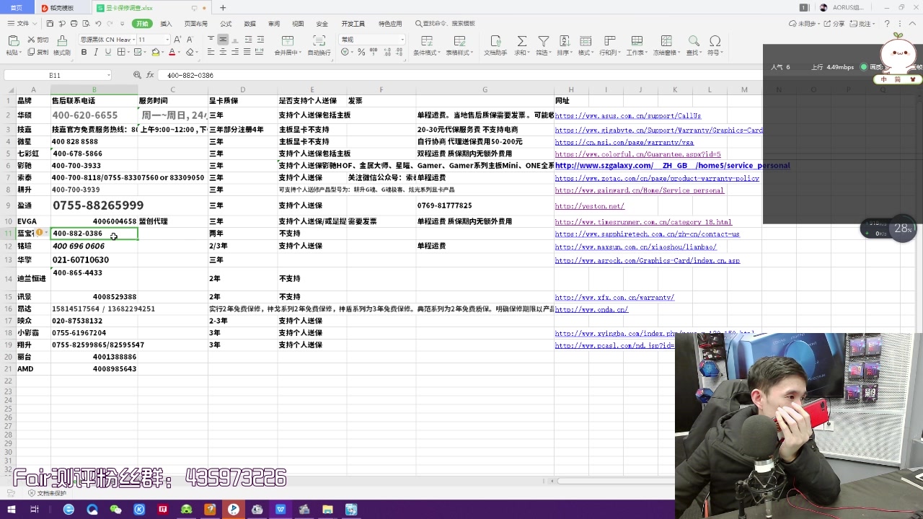Toggle Bold formatting

84,52
